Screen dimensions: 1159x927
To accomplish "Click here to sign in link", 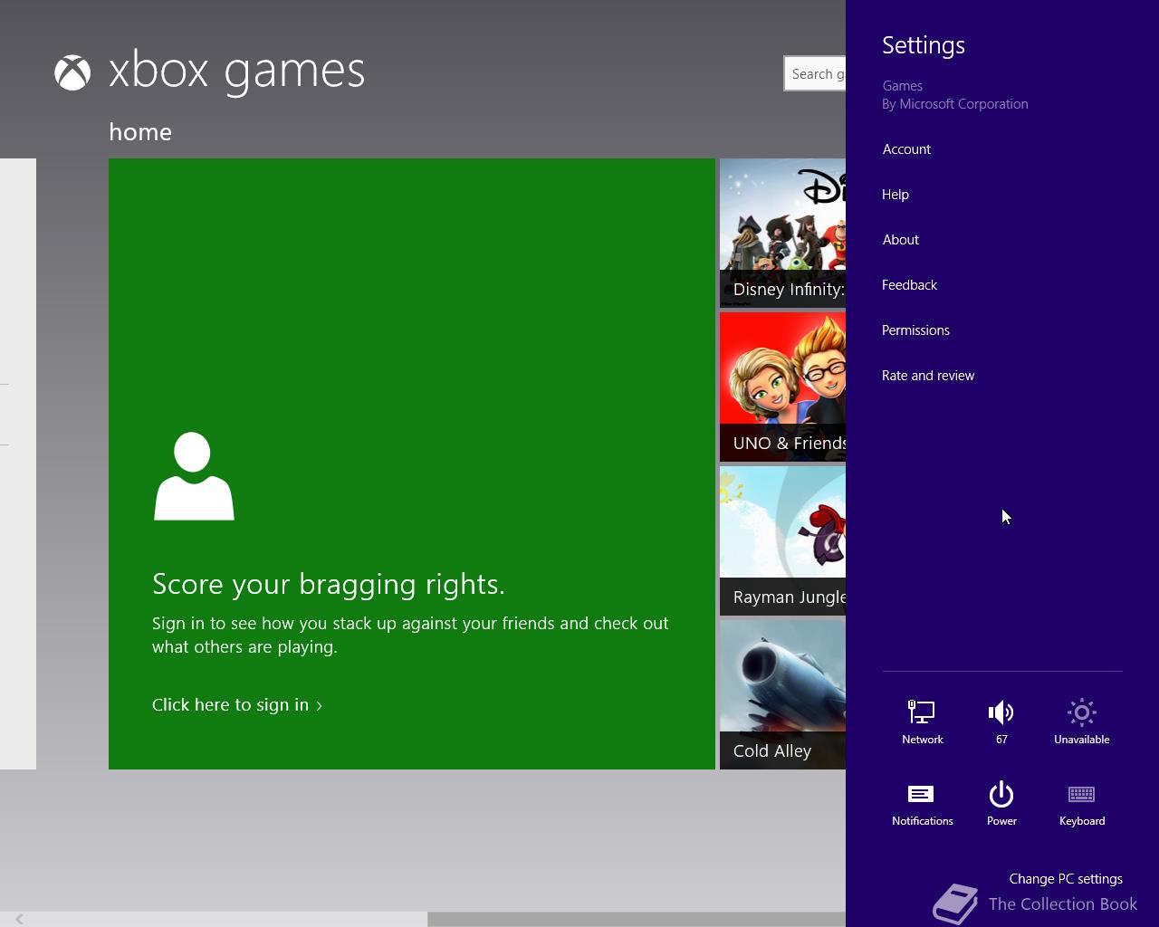I will pos(237,704).
